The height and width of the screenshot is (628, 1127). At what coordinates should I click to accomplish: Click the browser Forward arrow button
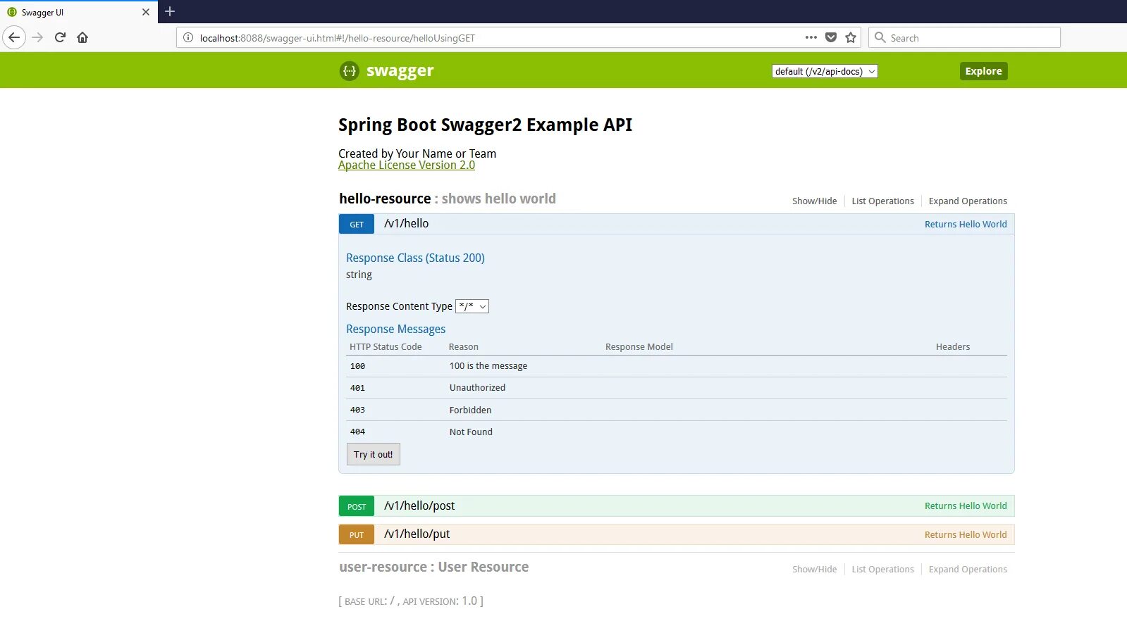tap(38, 37)
